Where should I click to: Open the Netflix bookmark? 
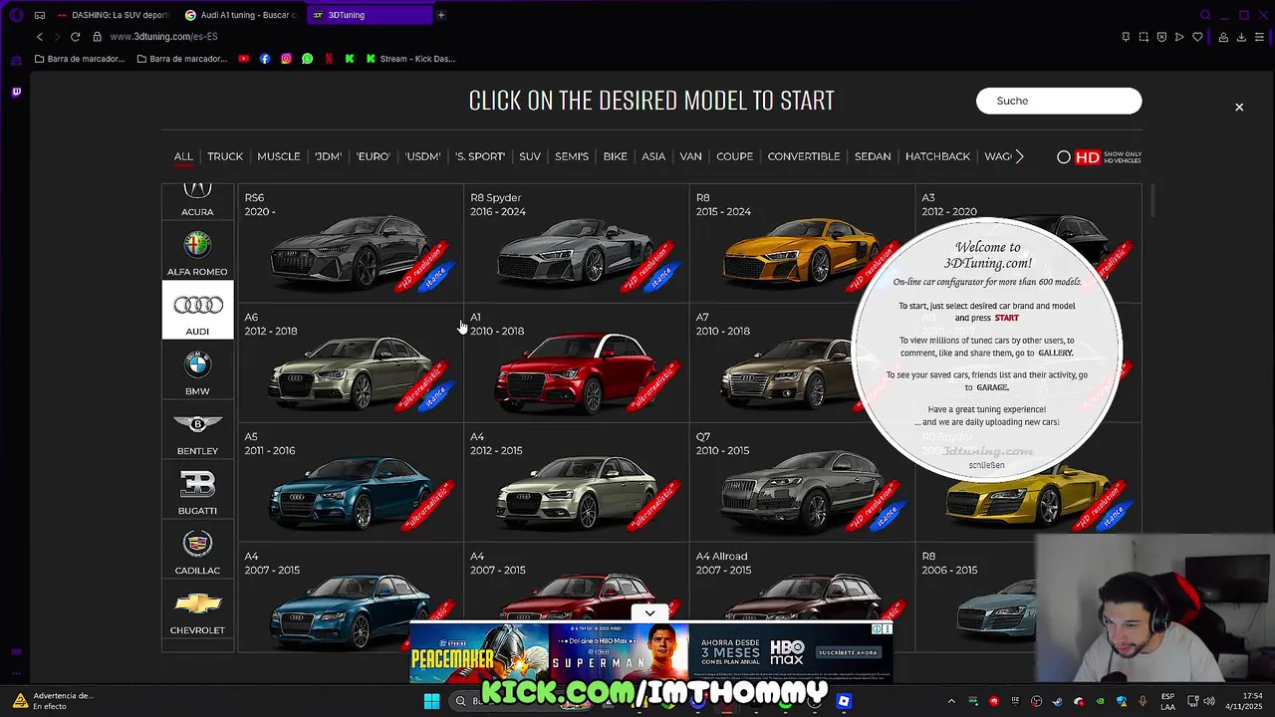click(329, 59)
